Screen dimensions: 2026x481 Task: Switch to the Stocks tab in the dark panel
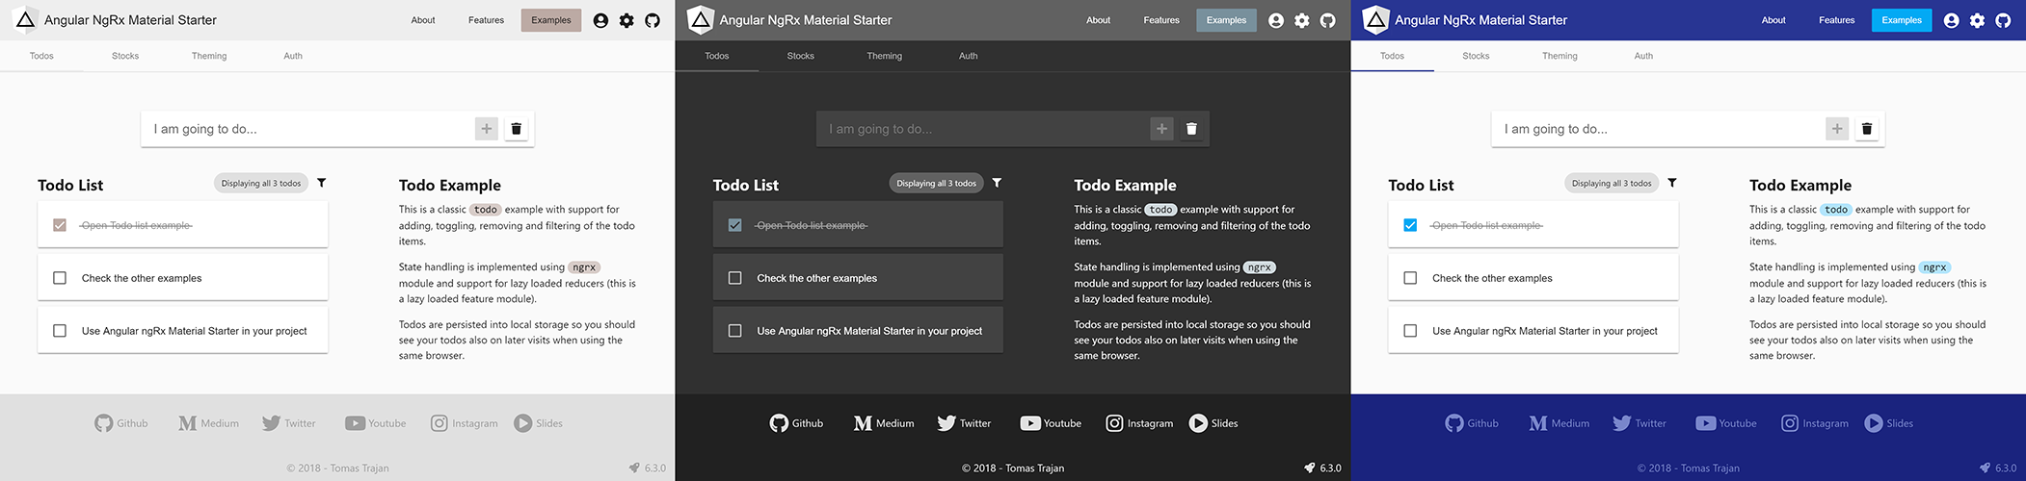click(x=800, y=56)
